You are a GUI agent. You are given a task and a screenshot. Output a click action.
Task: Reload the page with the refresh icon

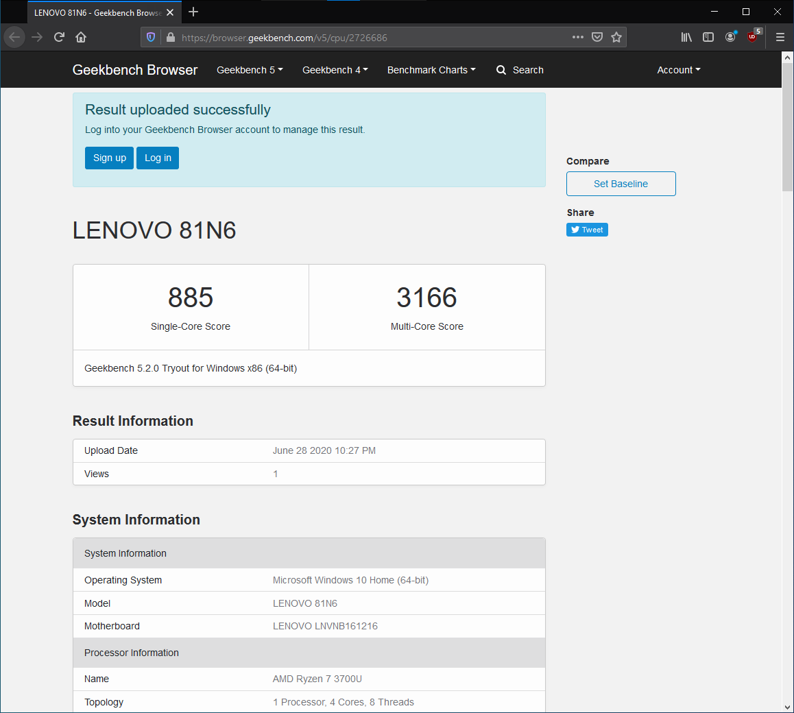pyautogui.click(x=59, y=37)
